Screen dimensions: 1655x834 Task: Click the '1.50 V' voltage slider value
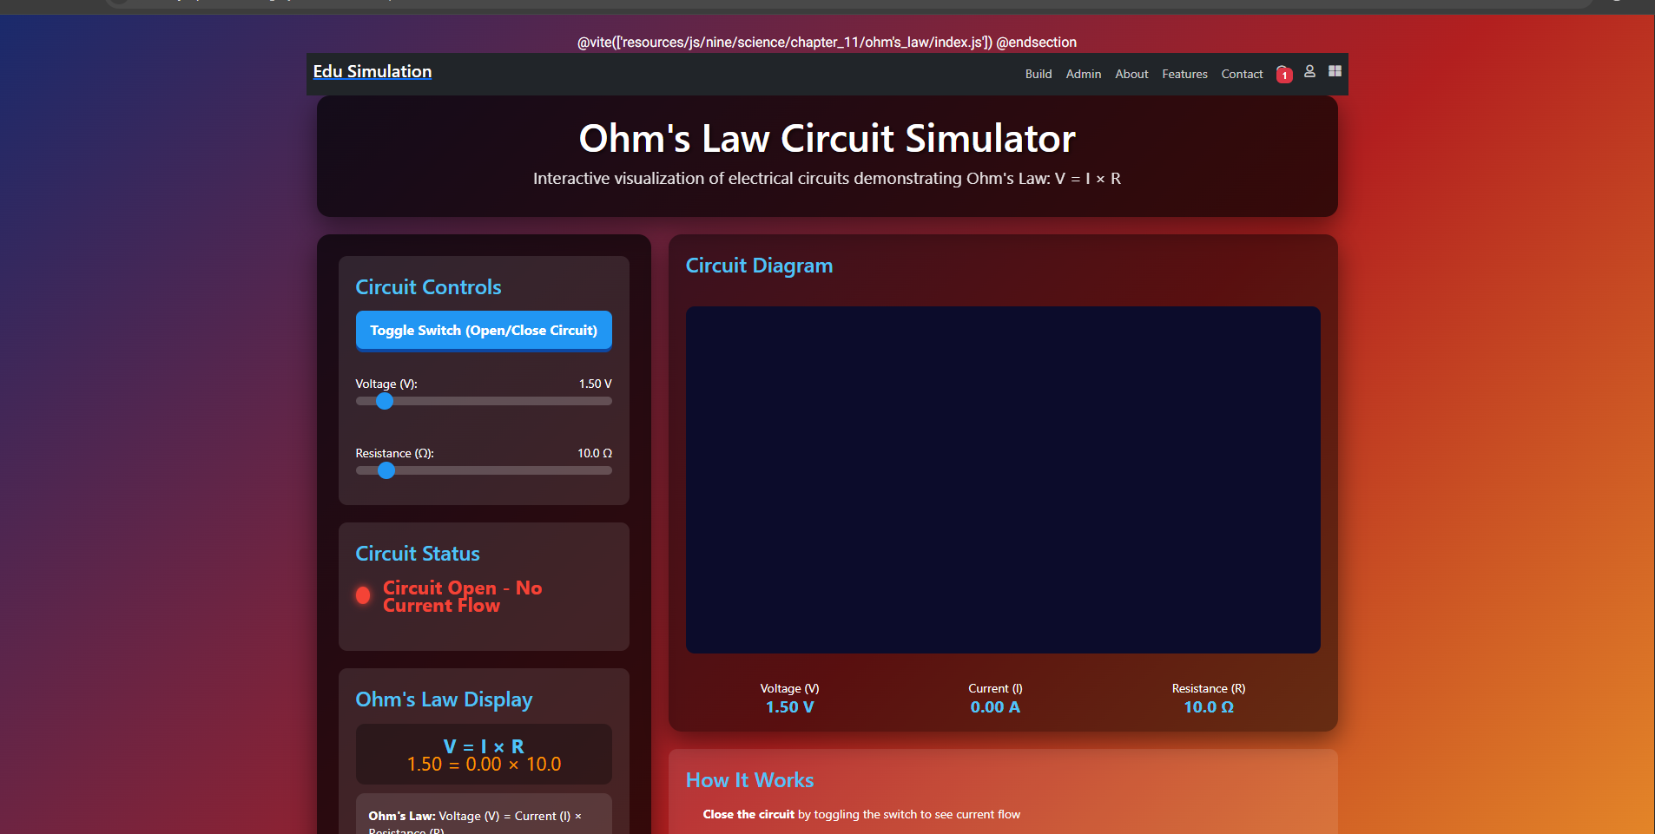pyautogui.click(x=596, y=384)
